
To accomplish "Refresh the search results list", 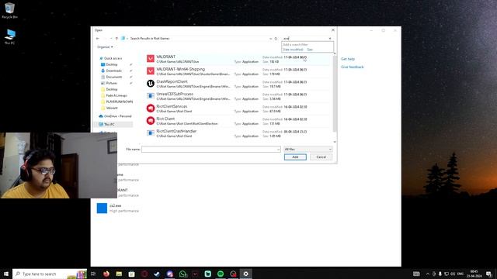I will (276, 38).
